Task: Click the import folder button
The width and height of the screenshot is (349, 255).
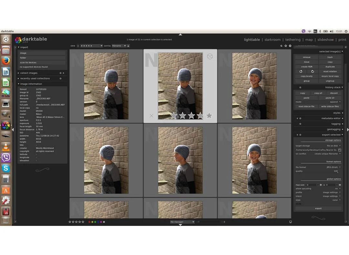Action: [x=42, y=58]
